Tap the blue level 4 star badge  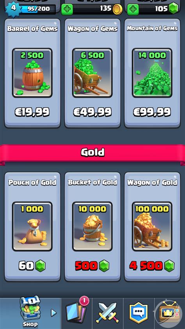click(x=14, y=9)
